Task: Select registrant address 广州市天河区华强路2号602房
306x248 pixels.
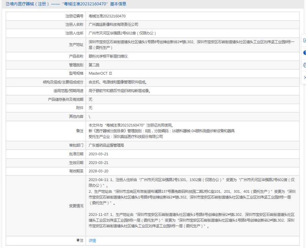Action: tap(122, 33)
